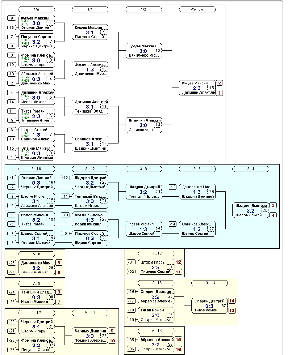Open match number 28 box in 3...4 round
The width and height of the screenshot is (292, 355).
click(265, 210)
